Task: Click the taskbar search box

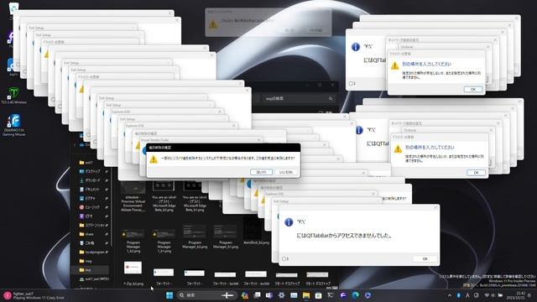Action: tap(207, 295)
